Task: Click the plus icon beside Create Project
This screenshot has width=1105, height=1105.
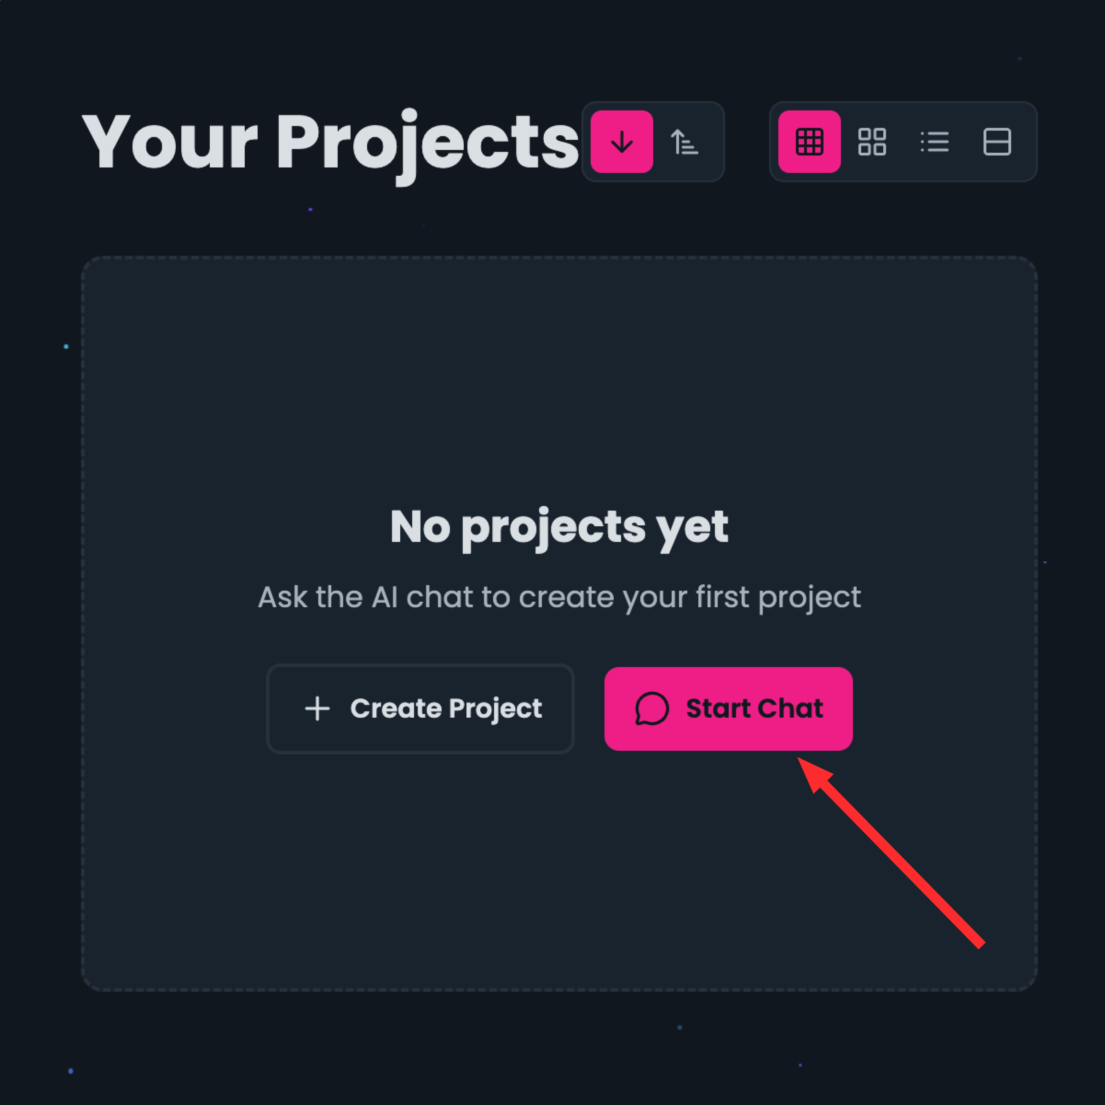Action: click(317, 708)
